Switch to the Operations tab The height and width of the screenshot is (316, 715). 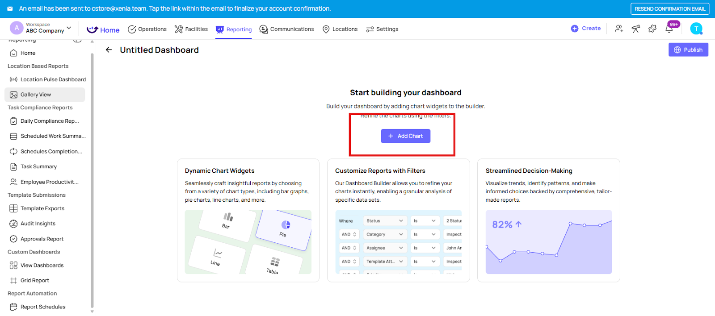tap(147, 29)
